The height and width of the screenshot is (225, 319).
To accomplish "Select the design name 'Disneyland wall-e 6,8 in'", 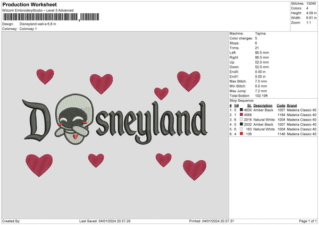I will [38, 24].
